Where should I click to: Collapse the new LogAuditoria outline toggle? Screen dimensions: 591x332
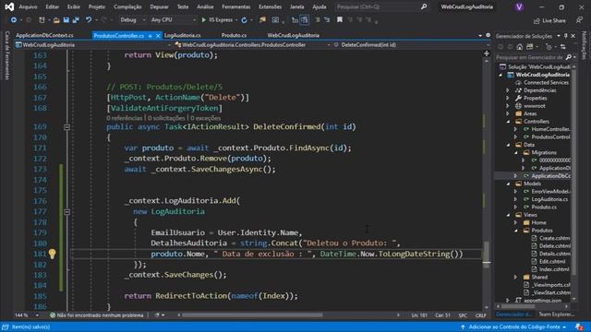pos(66,212)
